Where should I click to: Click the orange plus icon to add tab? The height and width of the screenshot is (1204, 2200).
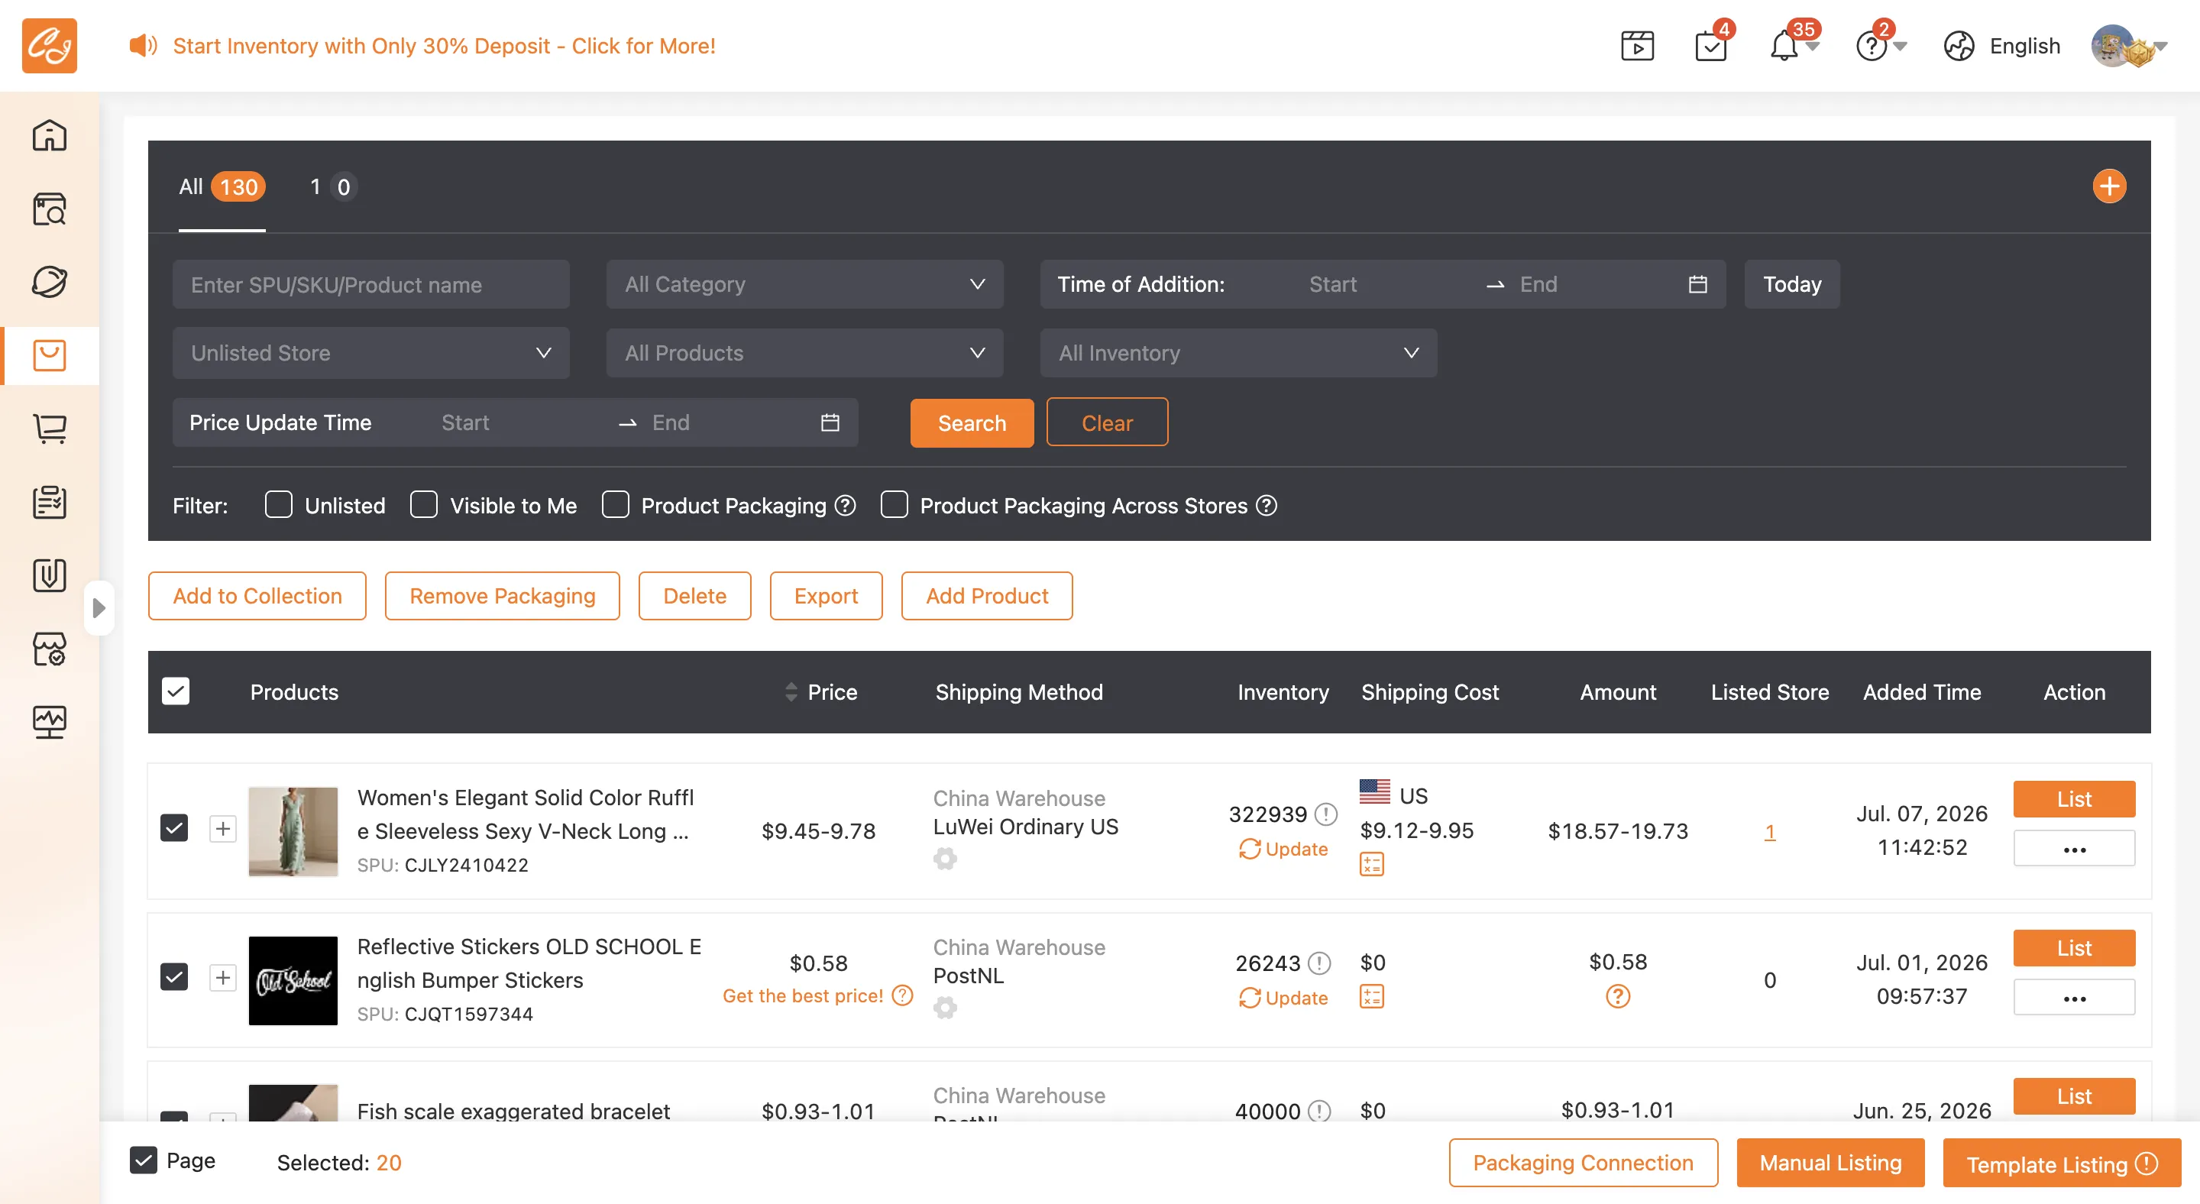pos(2108,186)
